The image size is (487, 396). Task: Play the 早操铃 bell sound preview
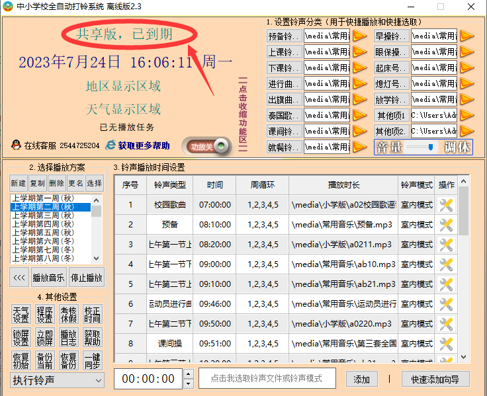[467, 36]
